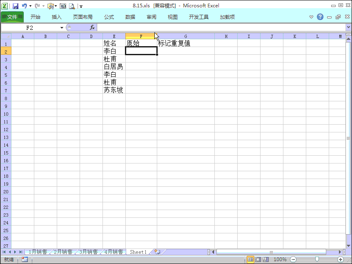Select the row 7 header
This screenshot has width=352, height=264.
click(x=6, y=90)
